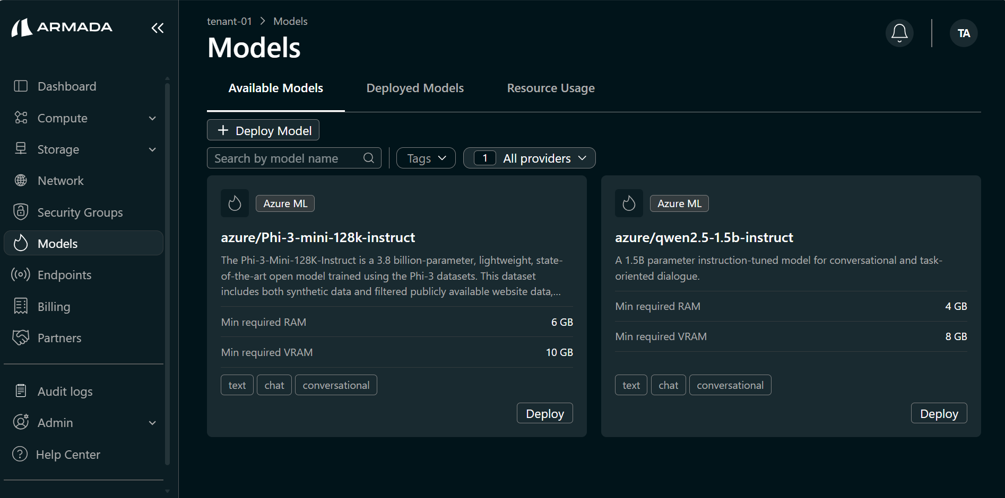Screen dimensions: 1005x498
Task: Open azure/Phi-3-mini-128k-instruct title
Action: (318, 237)
